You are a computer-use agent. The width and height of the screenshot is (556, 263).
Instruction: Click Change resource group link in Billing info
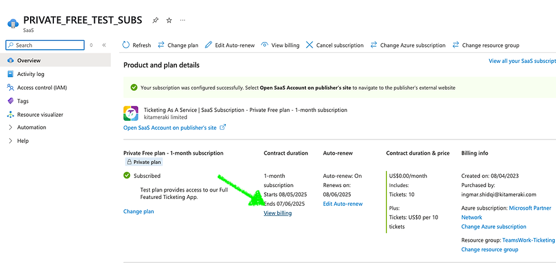(490, 249)
